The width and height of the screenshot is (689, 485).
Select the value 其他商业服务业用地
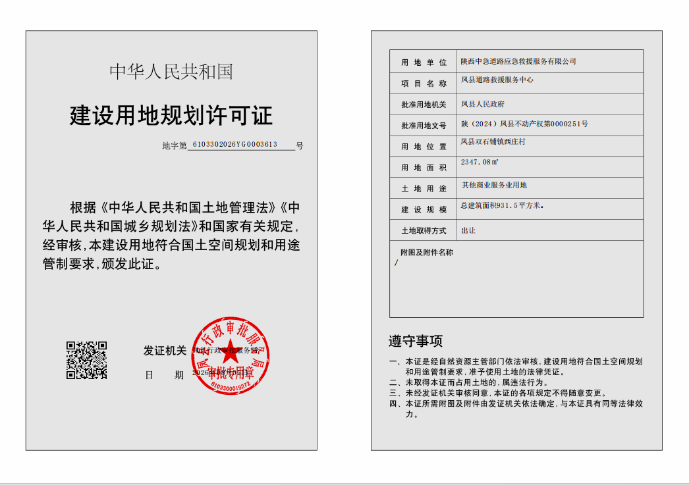point(494,185)
